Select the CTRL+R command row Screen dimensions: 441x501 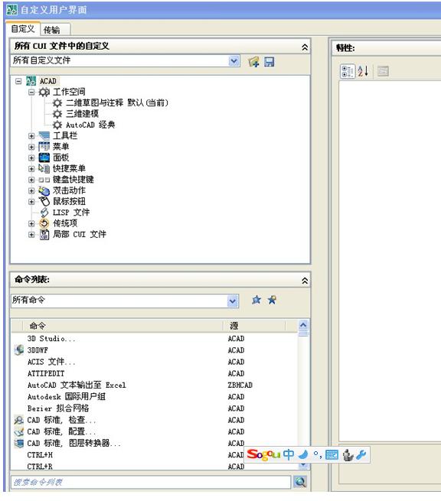pyautogui.click(x=40, y=466)
